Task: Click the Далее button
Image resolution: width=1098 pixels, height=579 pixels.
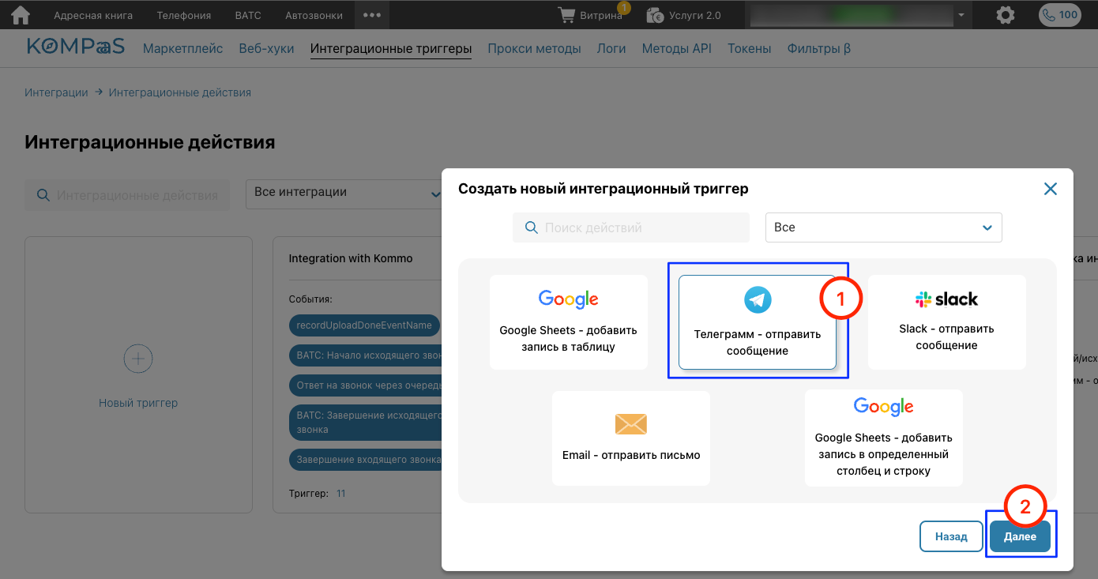Action: [x=1020, y=536]
